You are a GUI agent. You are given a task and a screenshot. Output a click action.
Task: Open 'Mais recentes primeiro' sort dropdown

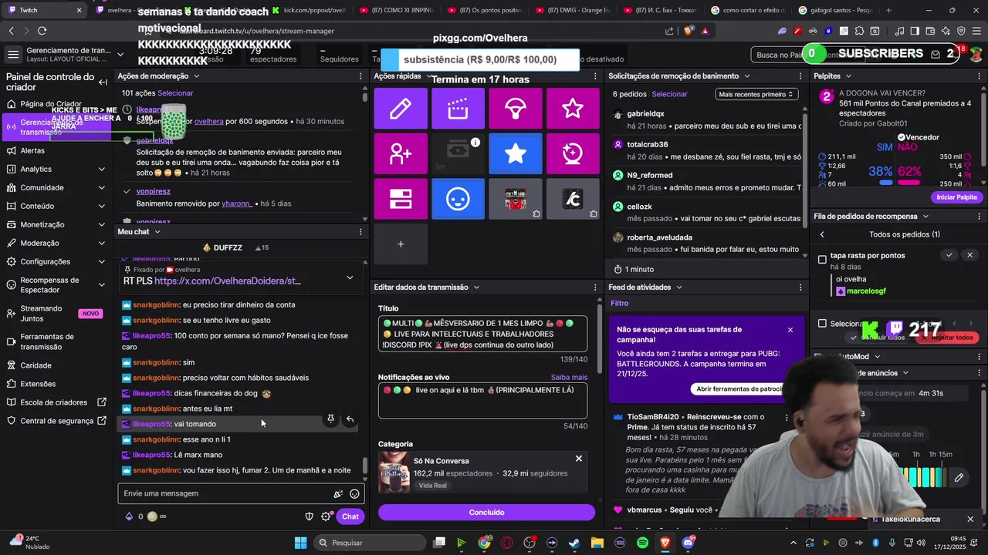[756, 94]
